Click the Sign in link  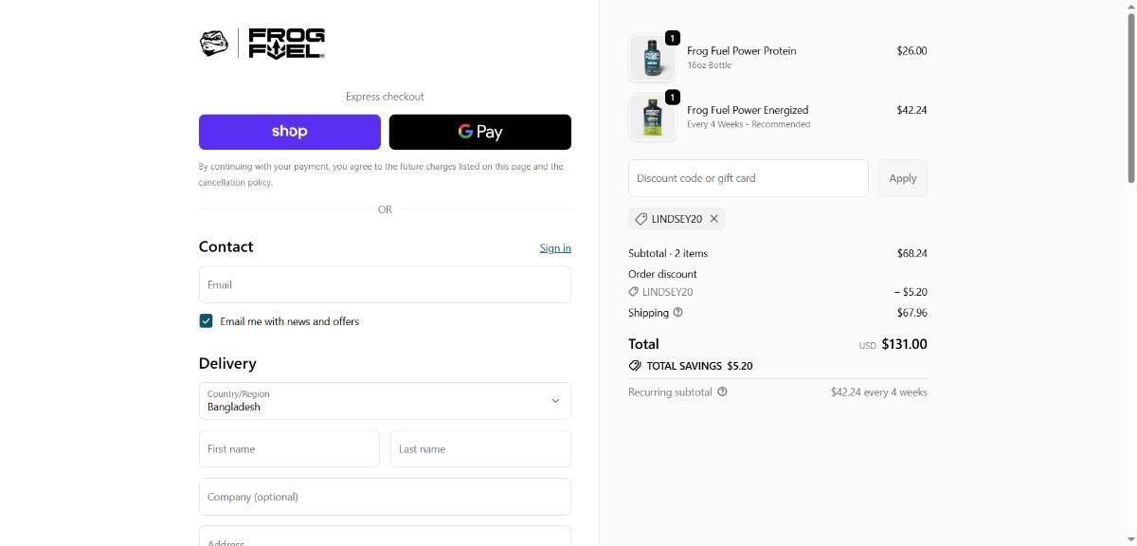point(555,247)
